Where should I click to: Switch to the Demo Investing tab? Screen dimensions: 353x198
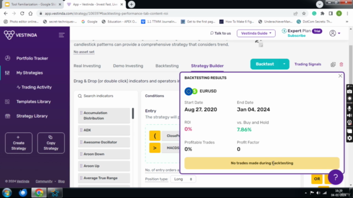pos(128,66)
